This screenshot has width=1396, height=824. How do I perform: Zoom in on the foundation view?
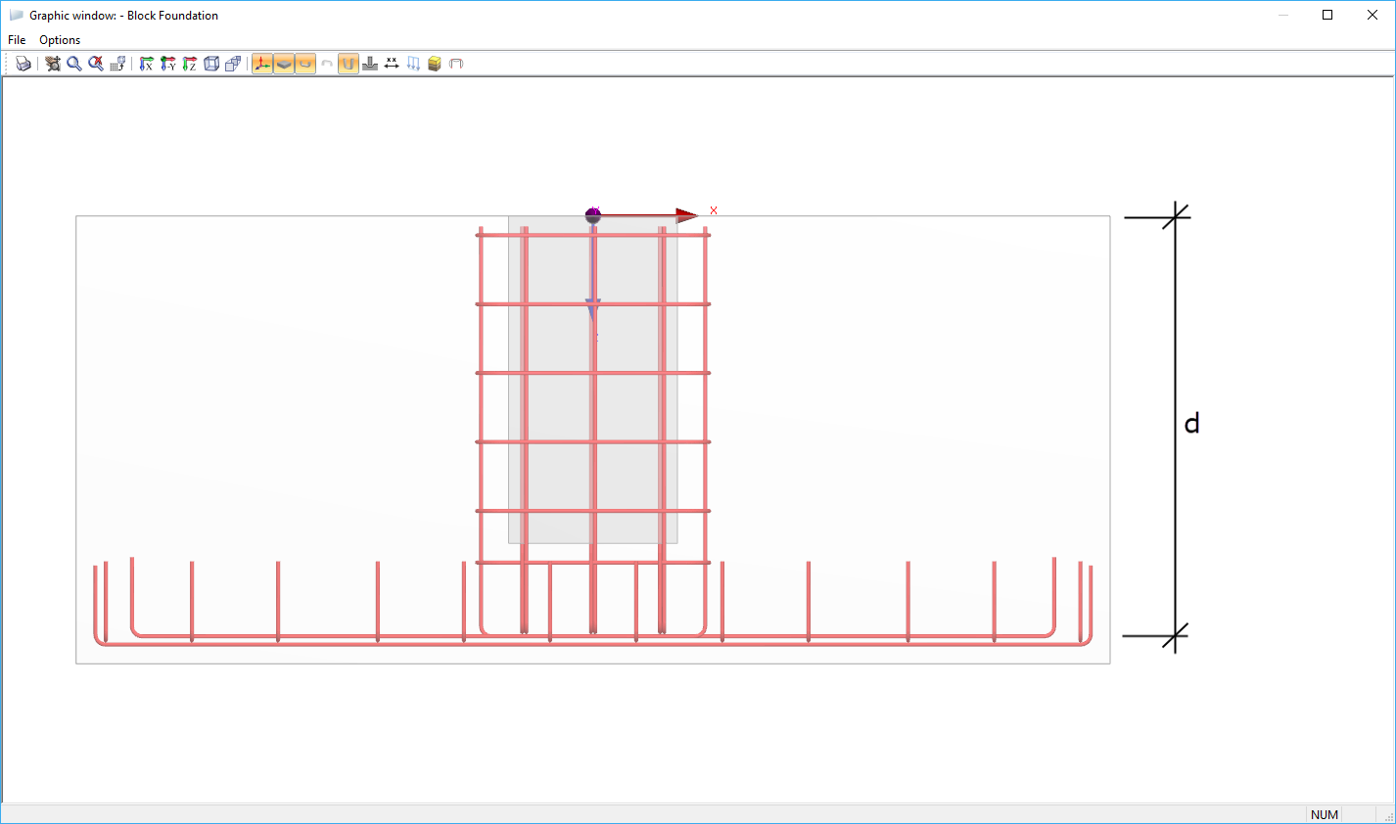(73, 63)
